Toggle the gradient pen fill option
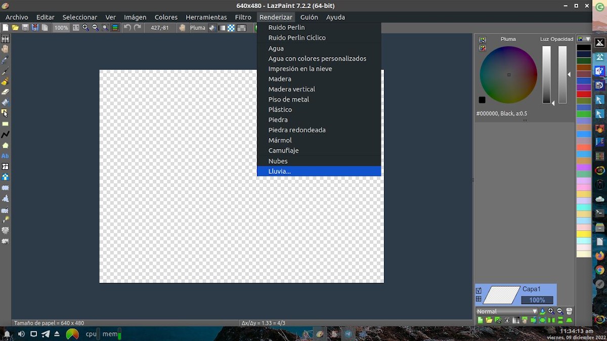This screenshot has width=607, height=341. coord(222,28)
